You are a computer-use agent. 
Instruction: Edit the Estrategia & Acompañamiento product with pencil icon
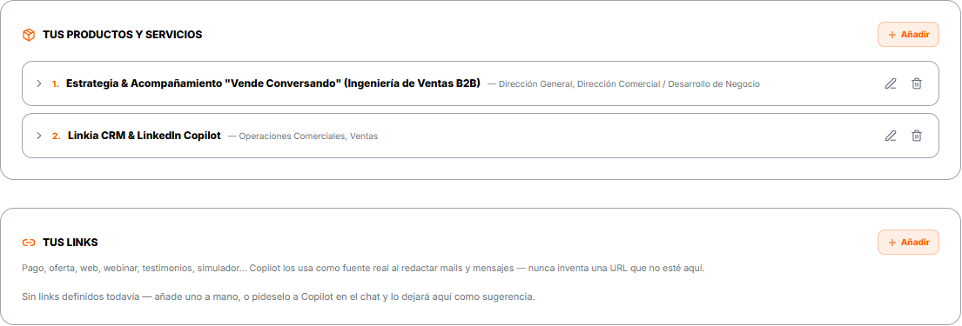coord(891,84)
